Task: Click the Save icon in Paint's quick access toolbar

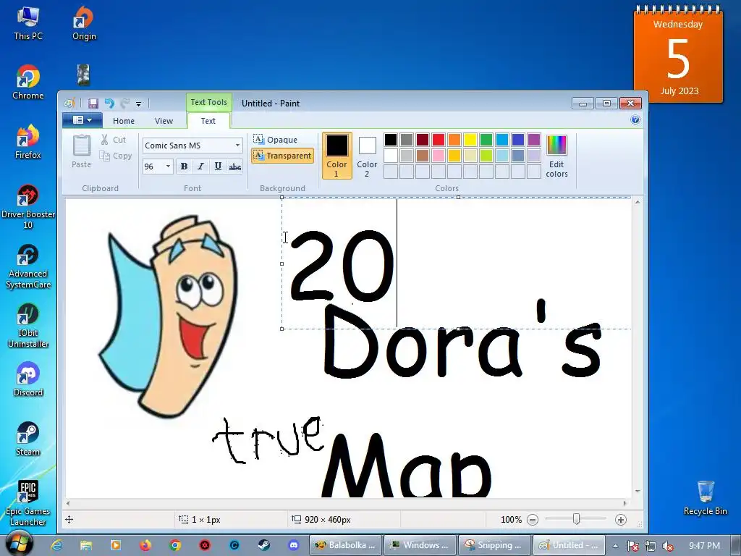Action: pyautogui.click(x=93, y=103)
